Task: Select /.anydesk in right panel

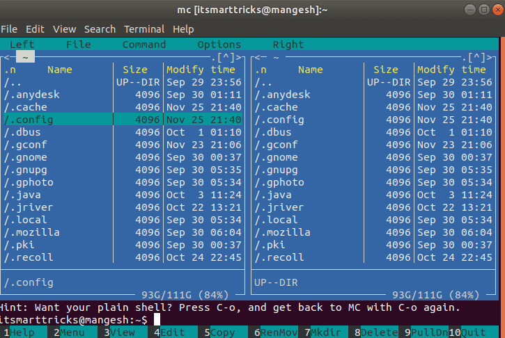Action: (373, 95)
